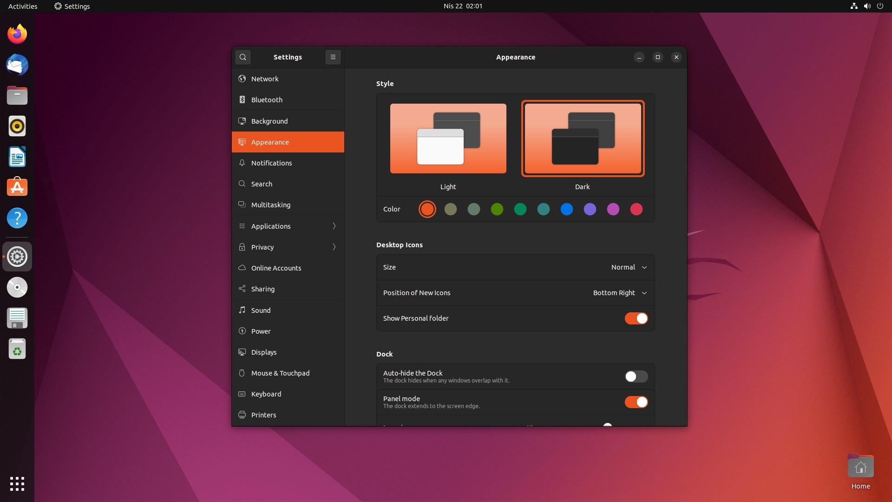
Task: Toggle Auto-hide the Dock off
Action: point(636,376)
